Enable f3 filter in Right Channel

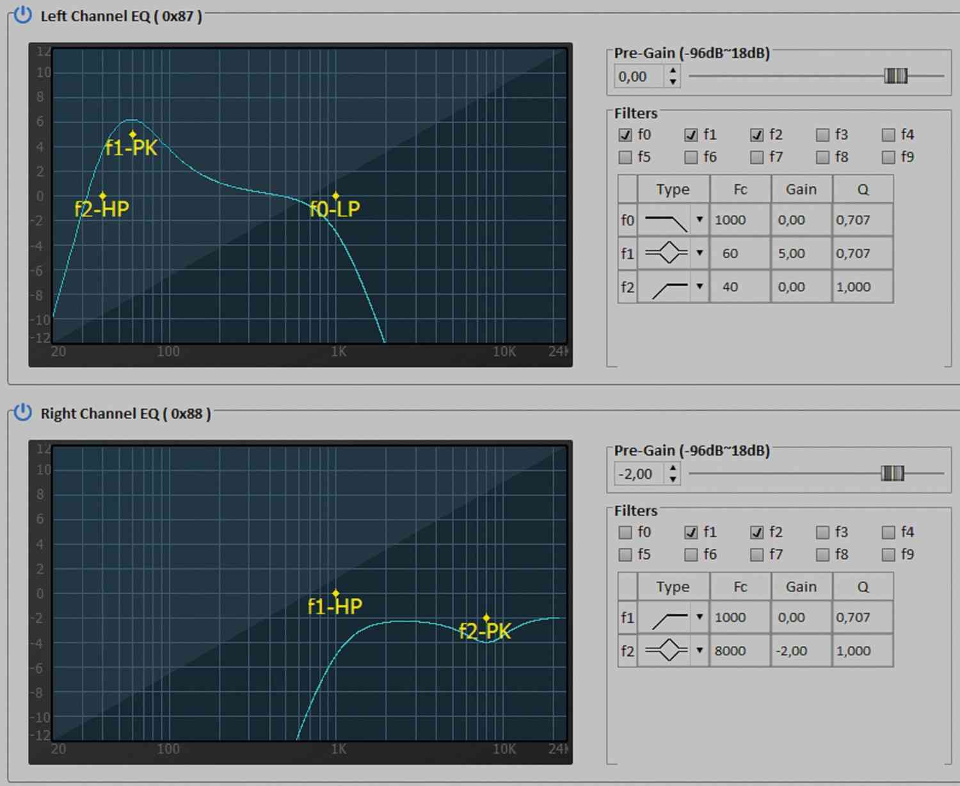(822, 533)
